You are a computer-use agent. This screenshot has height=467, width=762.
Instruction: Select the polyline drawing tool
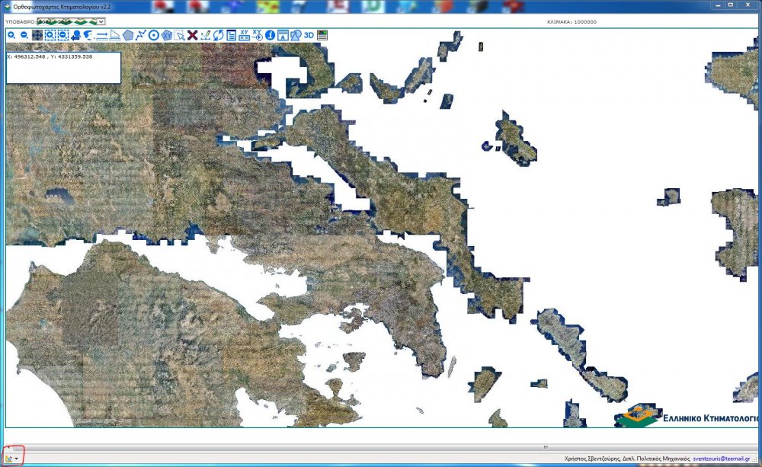click(x=141, y=35)
